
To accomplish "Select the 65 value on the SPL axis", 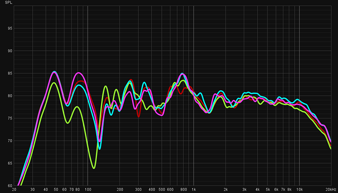I will tap(10, 163).
